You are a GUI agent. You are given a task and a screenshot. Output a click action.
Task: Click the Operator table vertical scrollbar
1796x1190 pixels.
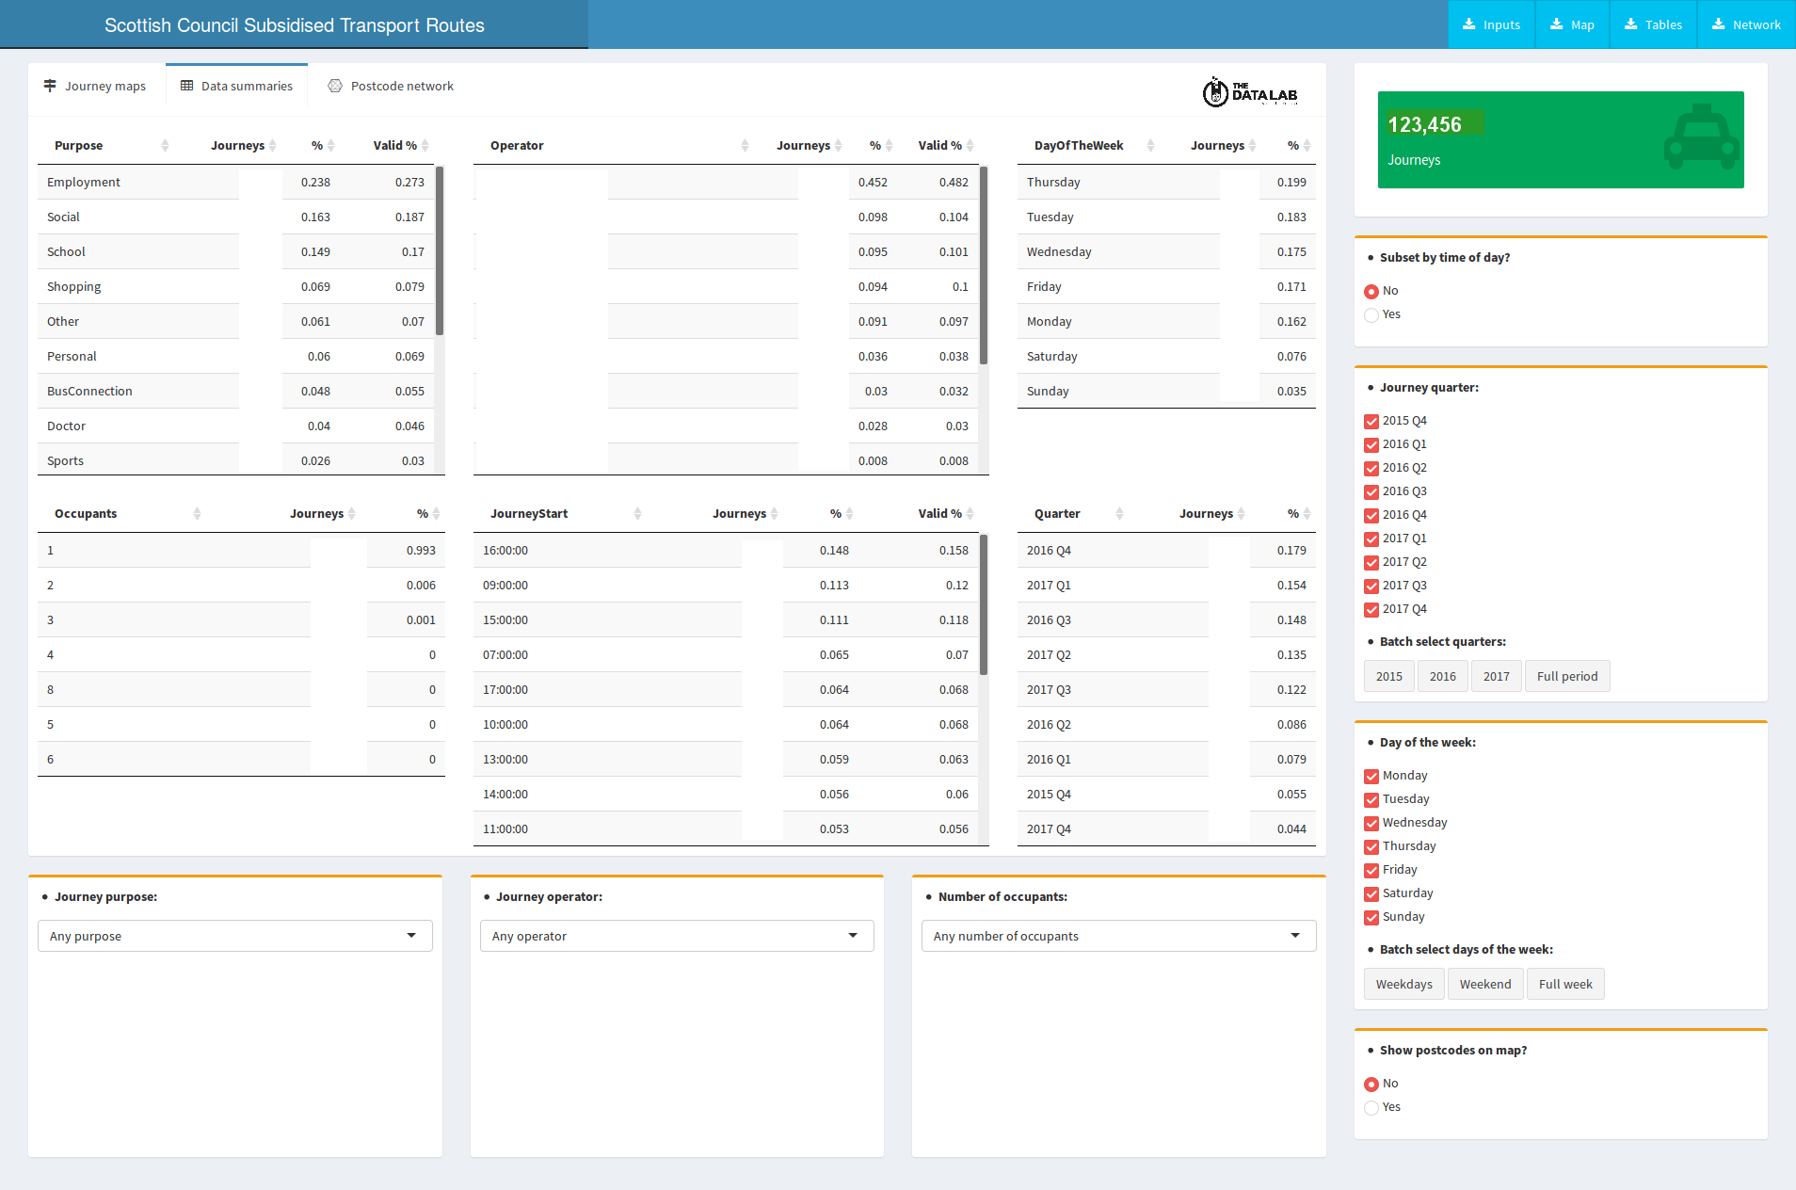[984, 265]
